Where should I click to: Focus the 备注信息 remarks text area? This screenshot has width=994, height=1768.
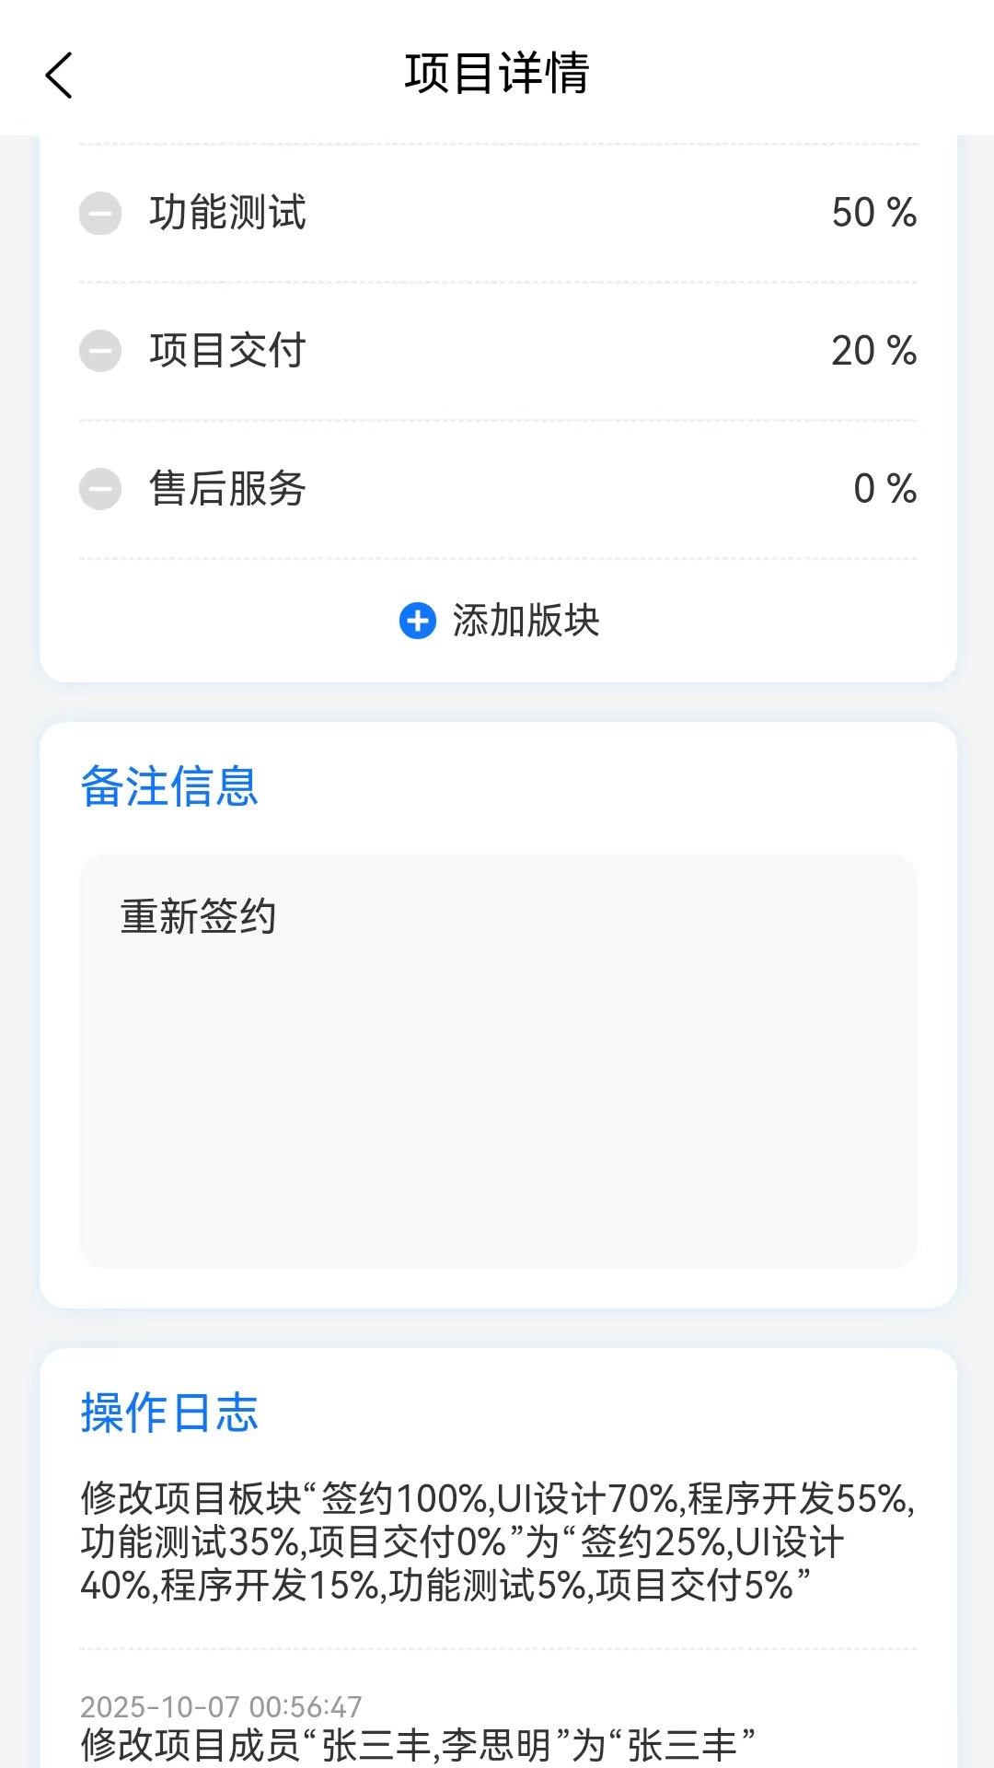pyautogui.click(x=498, y=1087)
